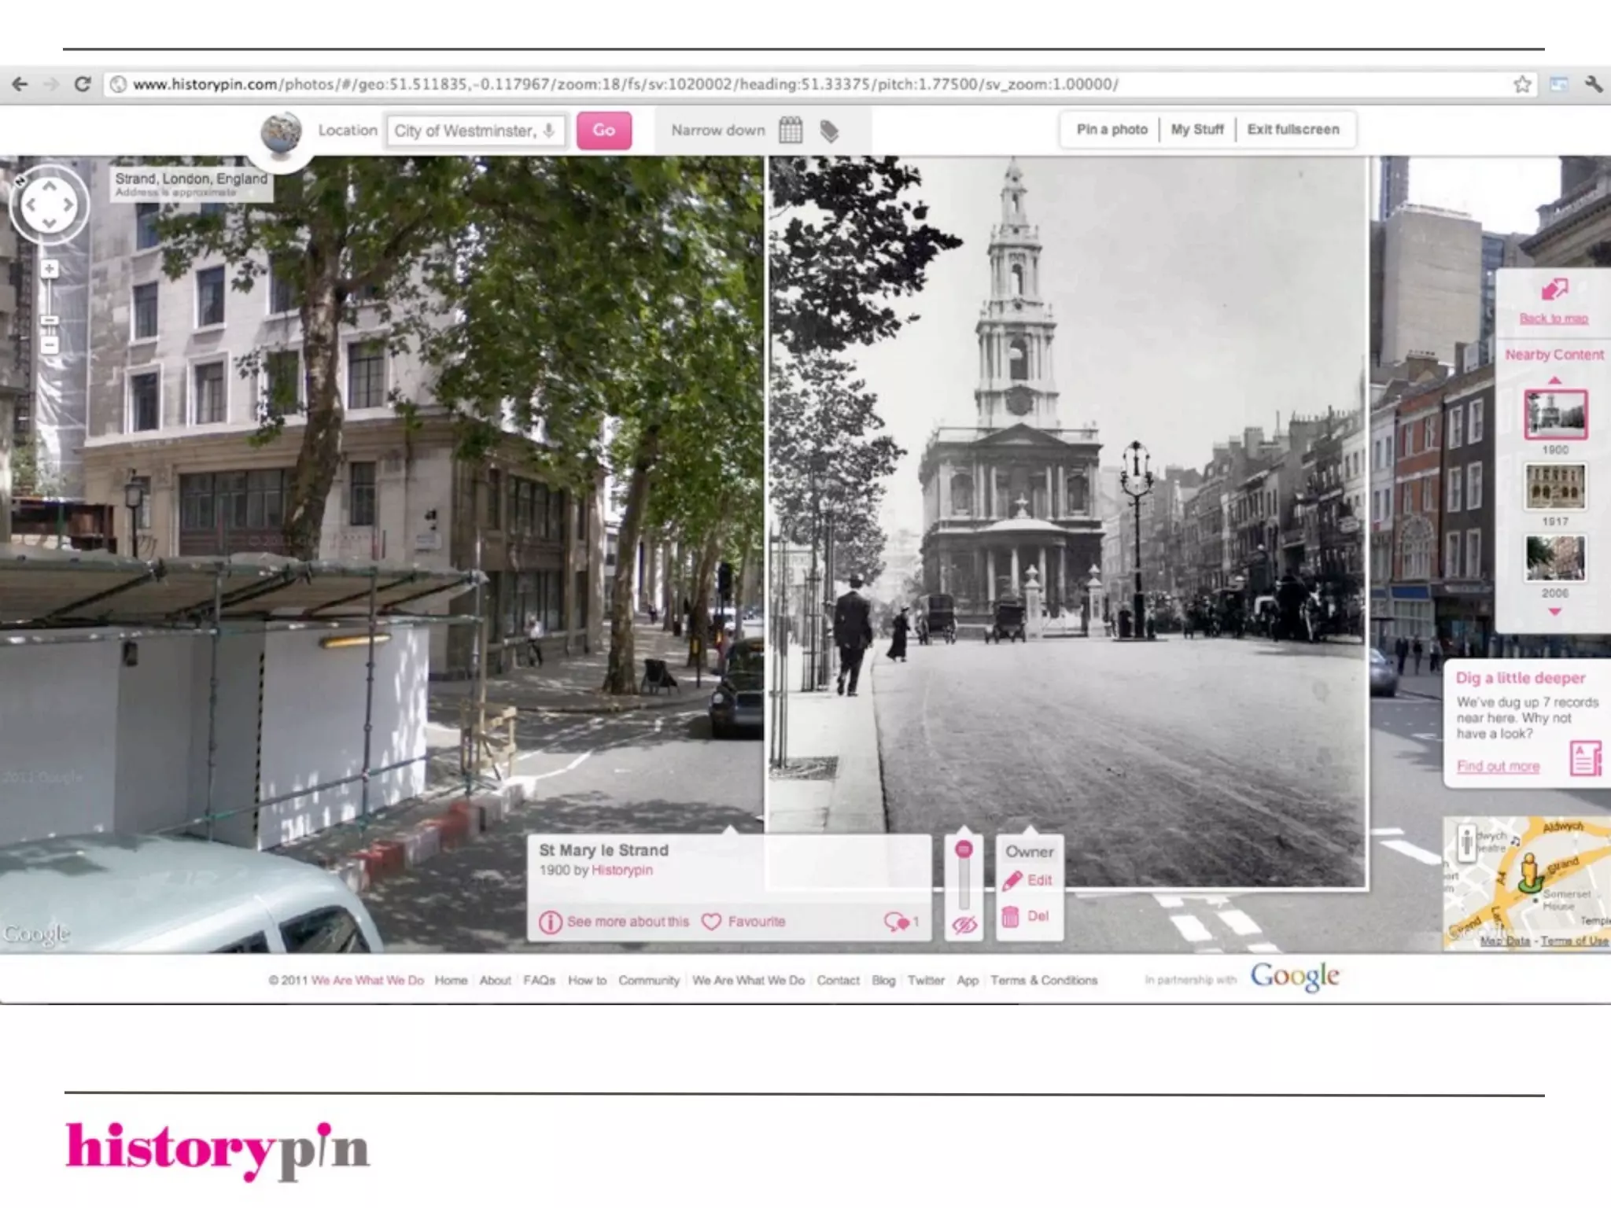Screen dimensions: 1611x1208
Task: Open My Stuff menu item
Action: coord(1196,130)
